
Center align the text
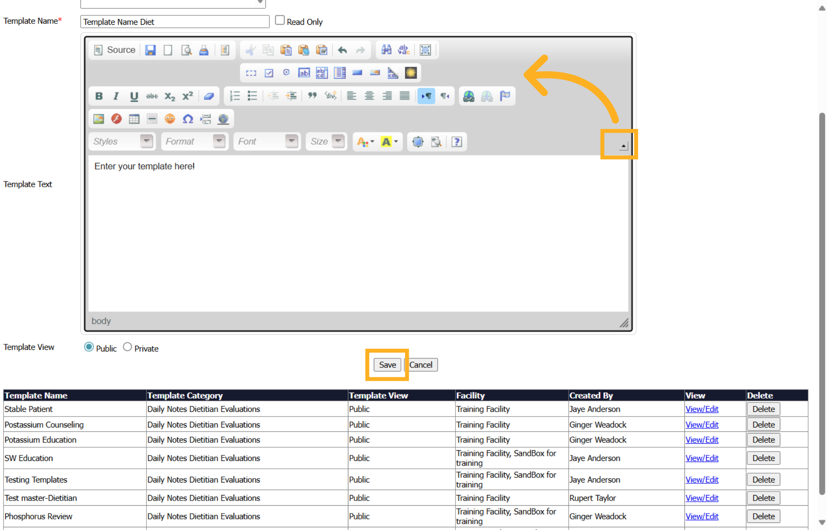point(369,96)
